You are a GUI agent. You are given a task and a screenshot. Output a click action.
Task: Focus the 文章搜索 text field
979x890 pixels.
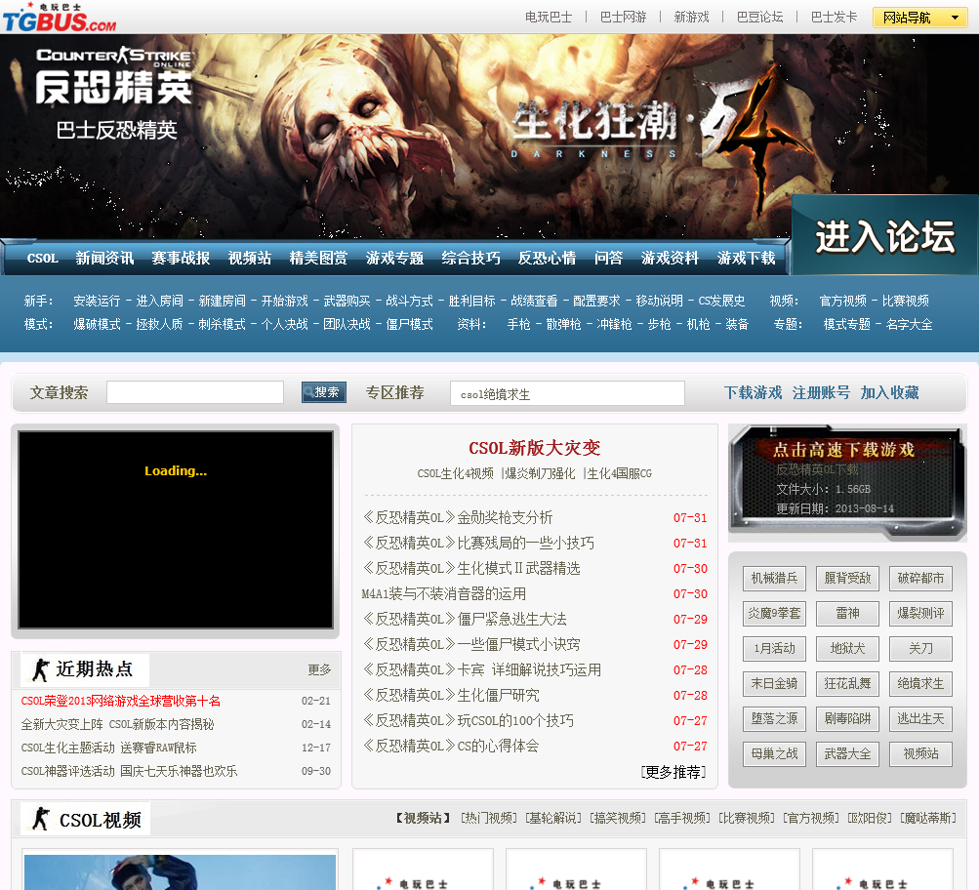[195, 392]
